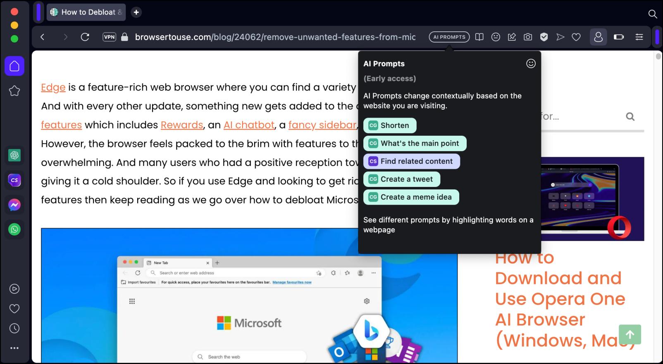Follow the features link in article
This screenshot has height=364, width=663.
pyautogui.click(x=62, y=125)
